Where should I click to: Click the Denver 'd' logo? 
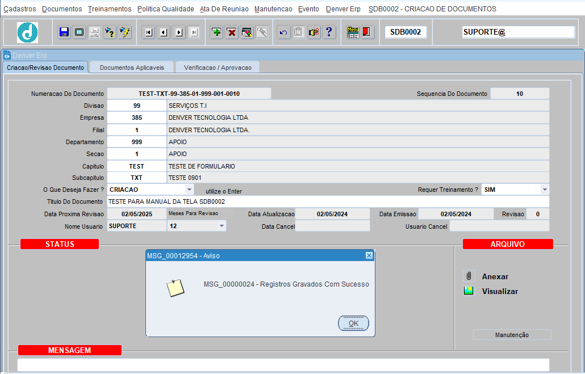pyautogui.click(x=28, y=32)
